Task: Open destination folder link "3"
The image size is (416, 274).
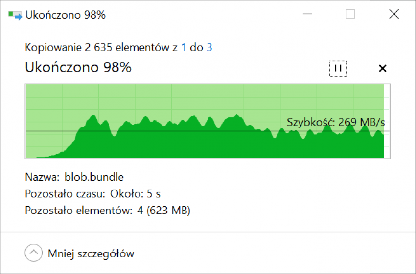Action: click(x=209, y=47)
